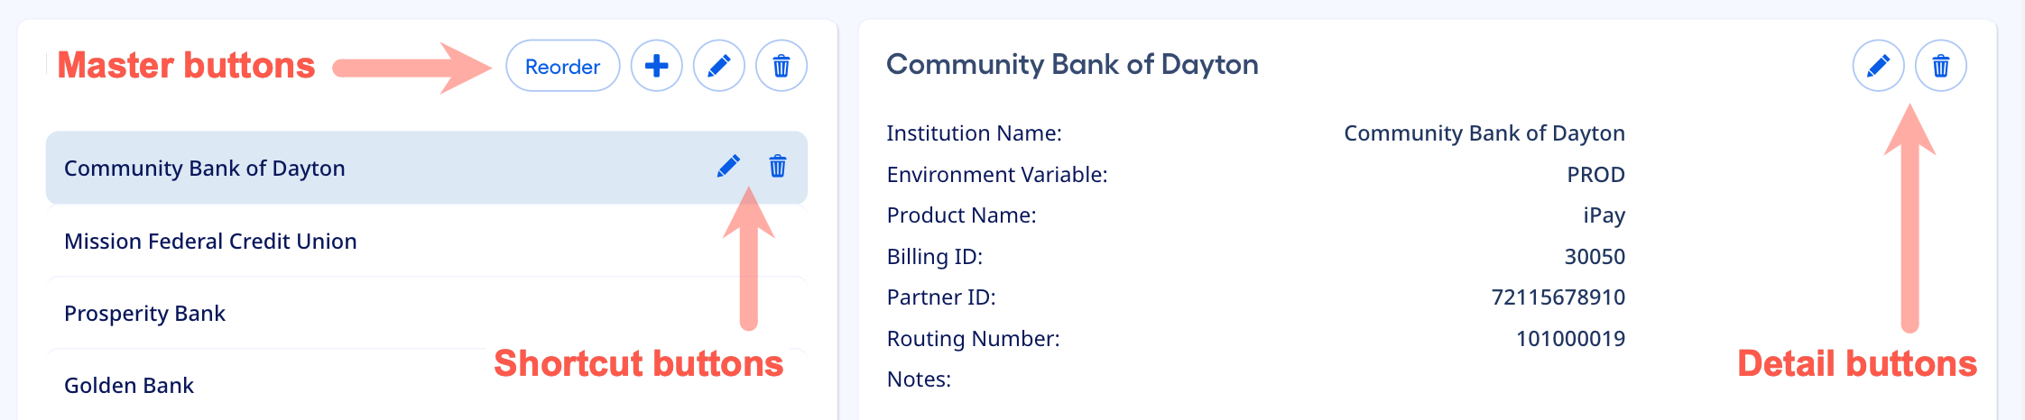
Task: Click the detail panel edit pencil icon
Action: pos(1878,66)
